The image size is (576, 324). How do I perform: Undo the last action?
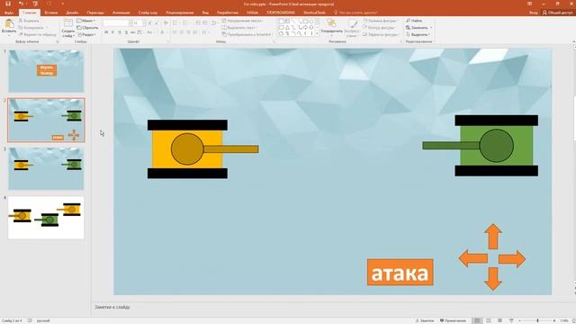[21, 4]
